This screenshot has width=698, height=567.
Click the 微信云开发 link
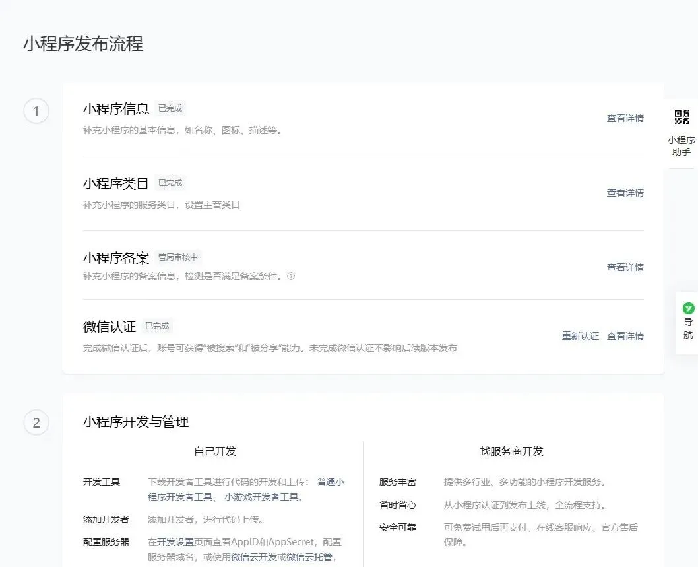point(253,557)
